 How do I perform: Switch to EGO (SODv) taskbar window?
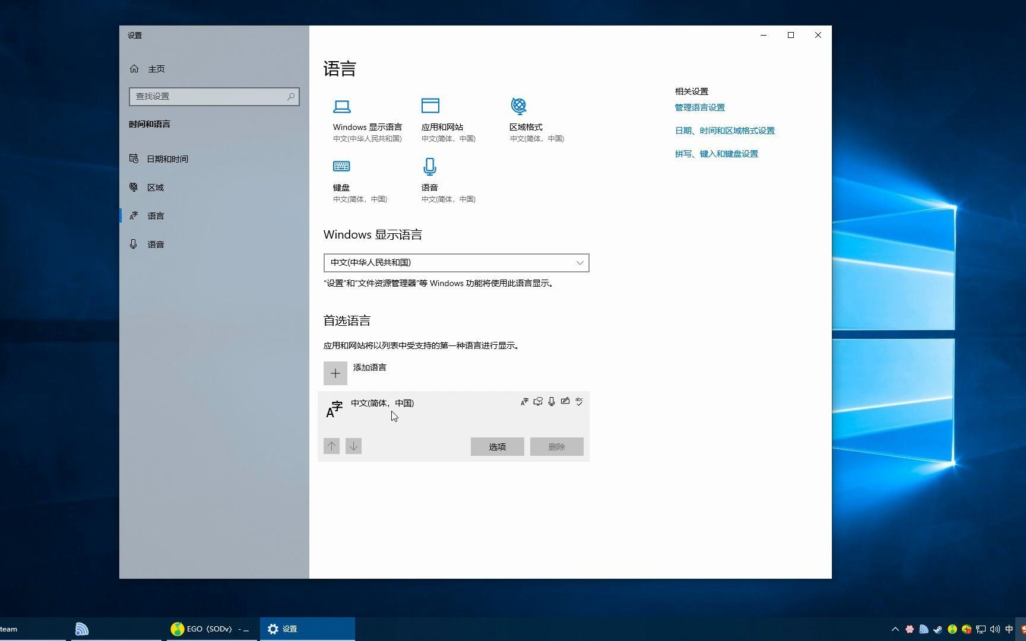(210, 629)
